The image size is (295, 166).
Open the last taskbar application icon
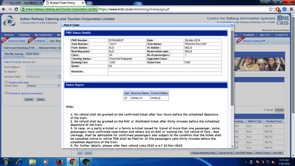click(86, 162)
